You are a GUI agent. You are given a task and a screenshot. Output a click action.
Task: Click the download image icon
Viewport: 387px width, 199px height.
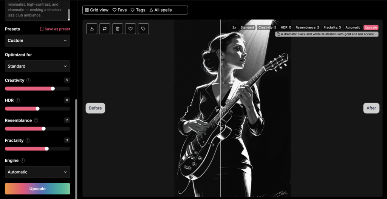click(92, 29)
